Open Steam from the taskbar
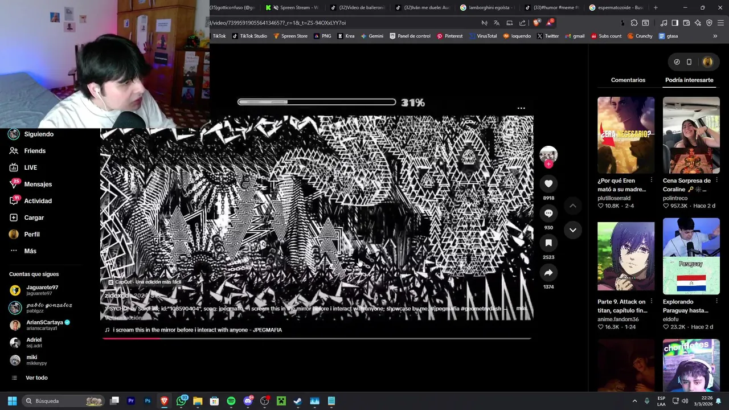The height and width of the screenshot is (410, 729). [x=298, y=401]
